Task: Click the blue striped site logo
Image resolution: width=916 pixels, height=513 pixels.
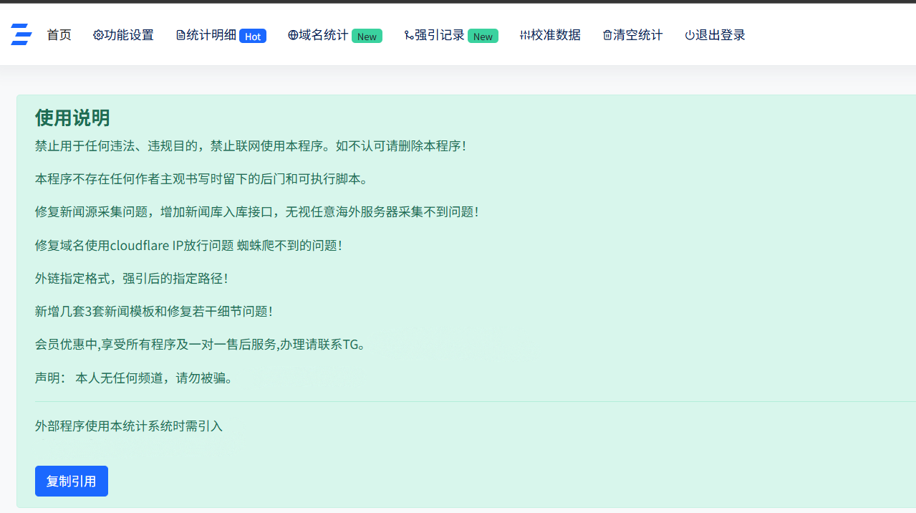Action: 21,34
